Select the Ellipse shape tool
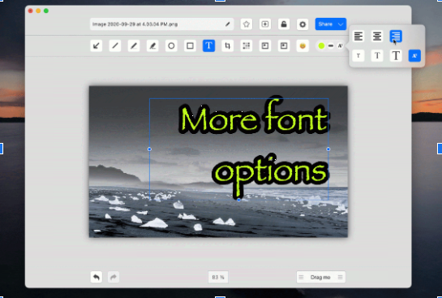Screen dimensions: 442x298 coord(171,45)
